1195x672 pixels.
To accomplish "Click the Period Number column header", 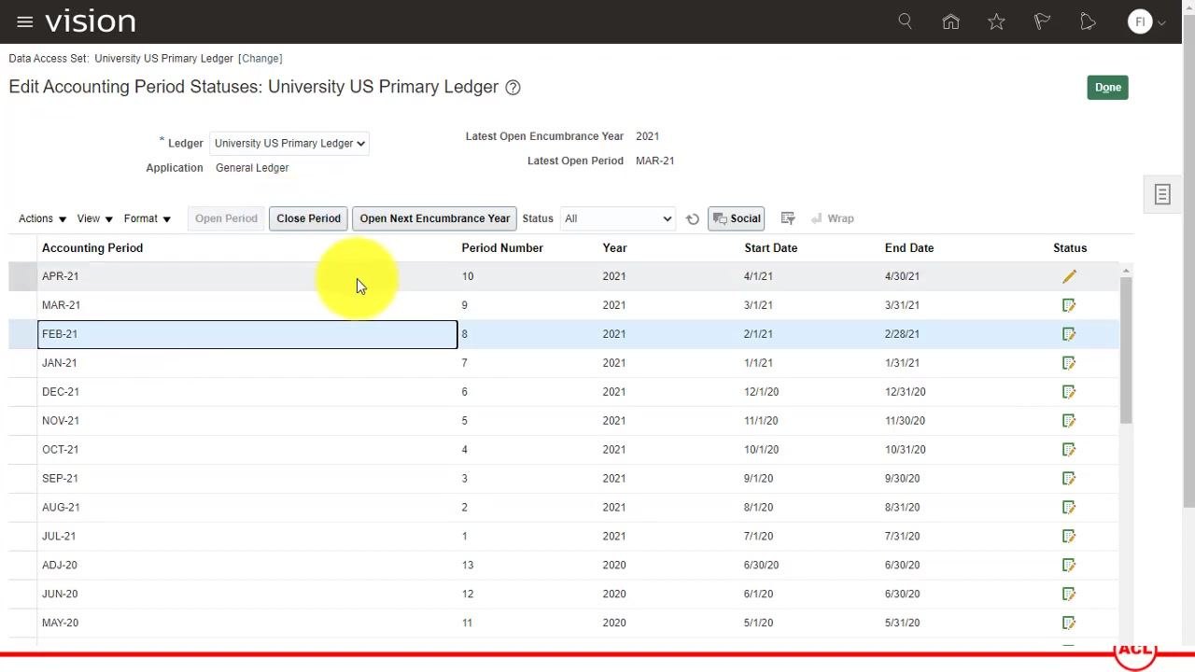I will click(502, 248).
